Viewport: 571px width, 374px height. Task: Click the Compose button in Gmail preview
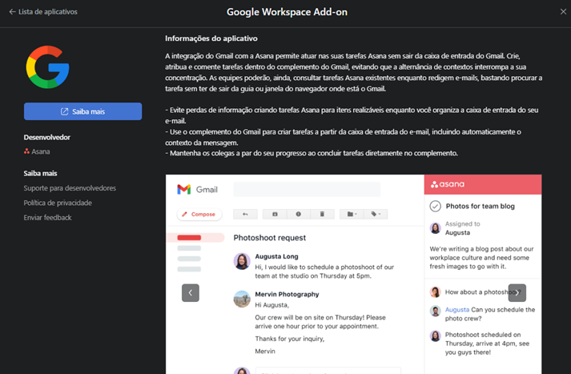[199, 215]
